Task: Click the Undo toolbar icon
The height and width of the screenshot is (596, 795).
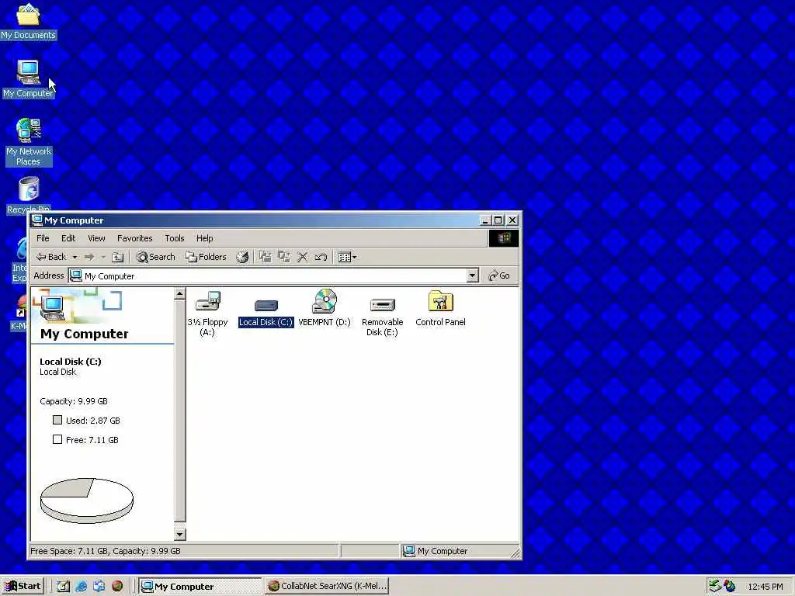Action: (321, 257)
